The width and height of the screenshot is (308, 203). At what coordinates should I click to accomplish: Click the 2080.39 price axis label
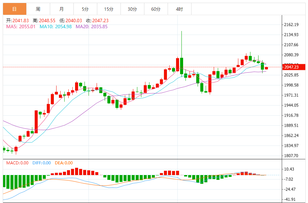[291, 55]
